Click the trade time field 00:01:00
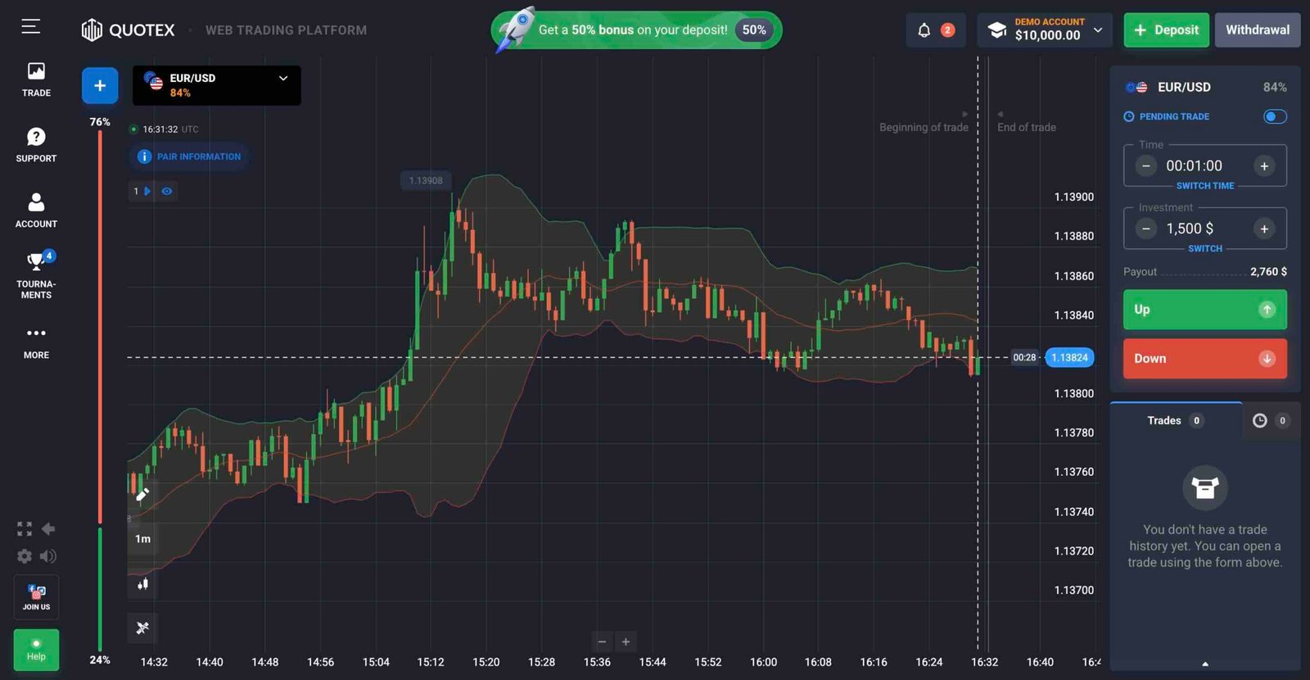 (x=1195, y=166)
